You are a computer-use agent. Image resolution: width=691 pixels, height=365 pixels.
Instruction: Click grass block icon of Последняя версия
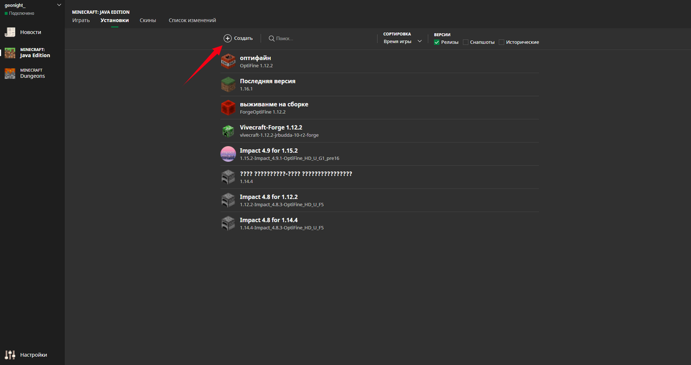pos(229,84)
